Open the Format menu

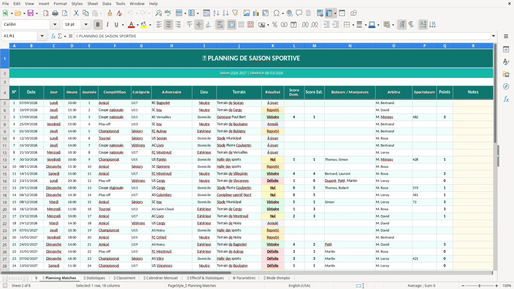tap(60, 3)
